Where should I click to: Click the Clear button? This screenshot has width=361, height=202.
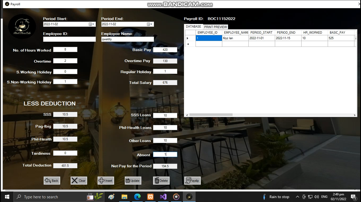pos(79,180)
